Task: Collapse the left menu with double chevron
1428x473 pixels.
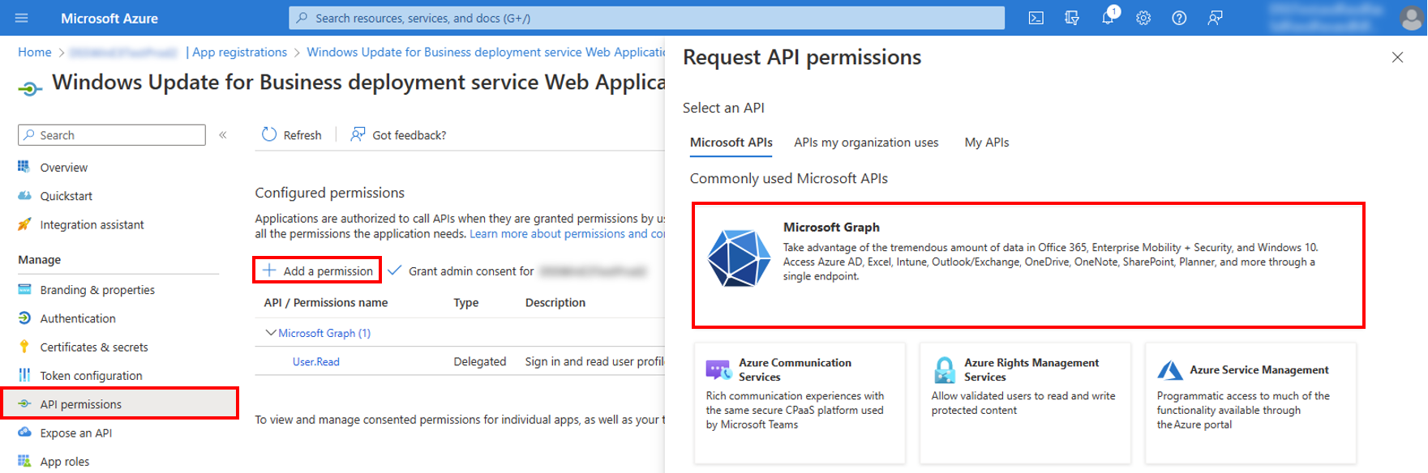Action: point(223,135)
